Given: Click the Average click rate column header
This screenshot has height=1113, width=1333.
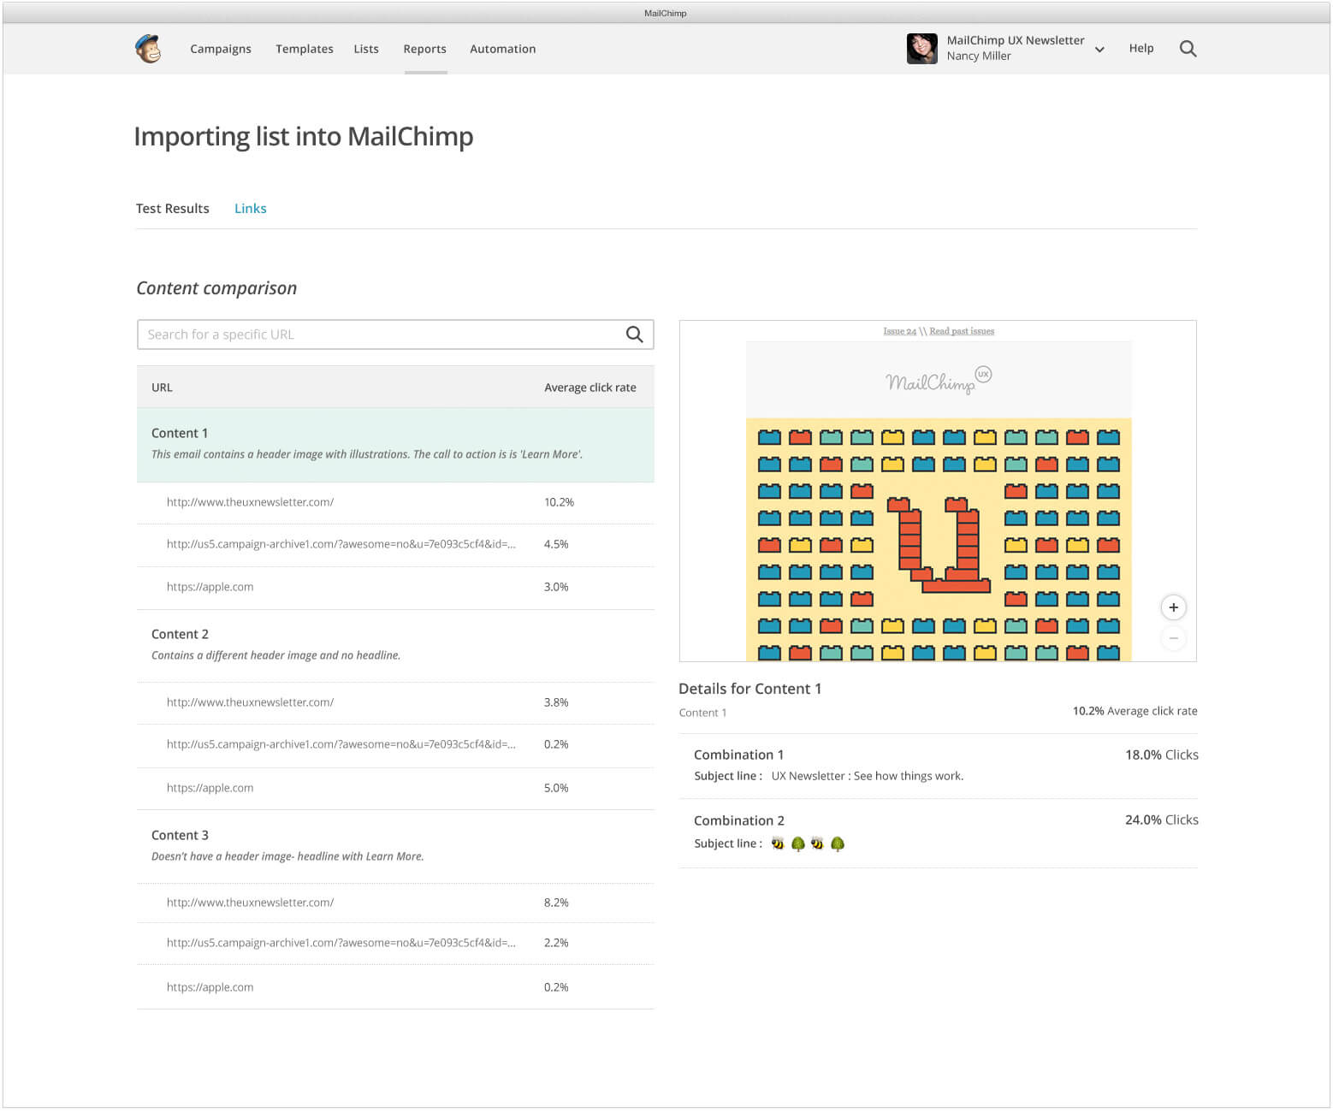Looking at the screenshot, I should tap(590, 388).
